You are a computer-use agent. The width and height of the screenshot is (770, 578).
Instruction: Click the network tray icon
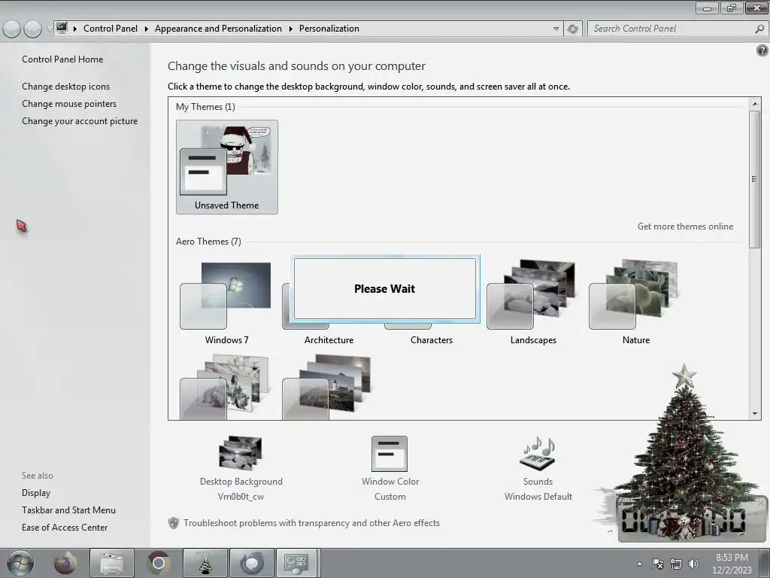[x=676, y=564]
